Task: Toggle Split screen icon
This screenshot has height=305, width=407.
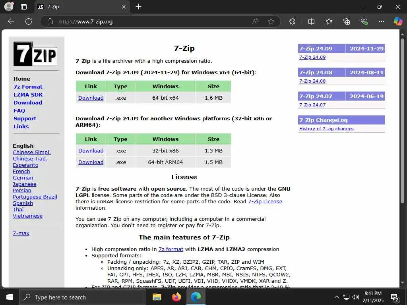Action: tap(311, 21)
